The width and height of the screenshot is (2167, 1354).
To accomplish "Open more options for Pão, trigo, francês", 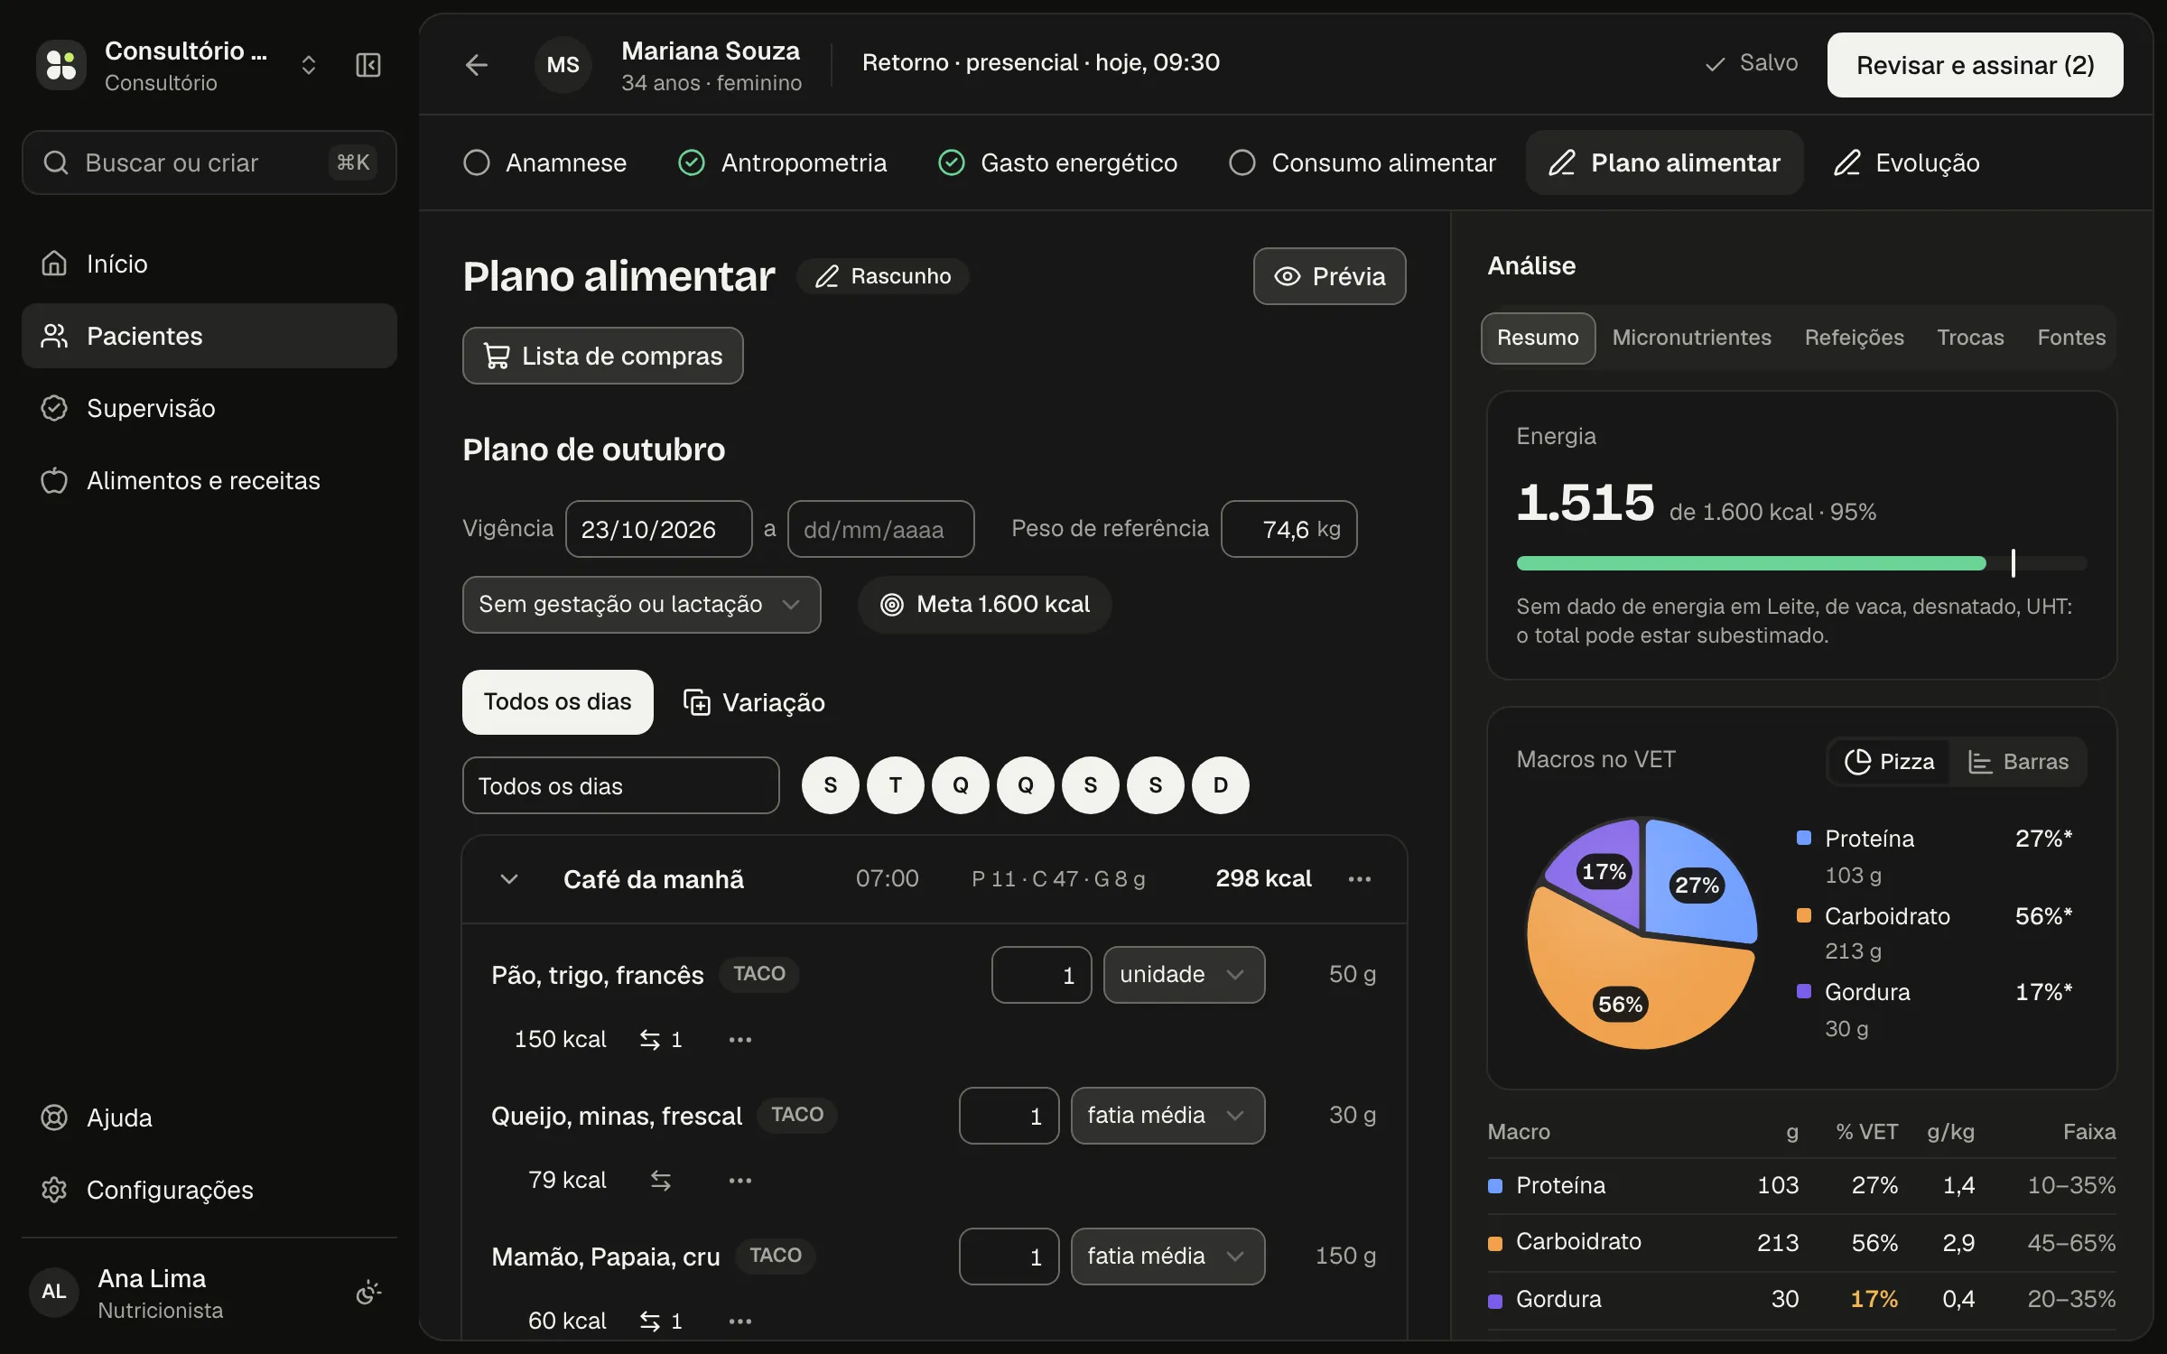I will (x=740, y=1040).
